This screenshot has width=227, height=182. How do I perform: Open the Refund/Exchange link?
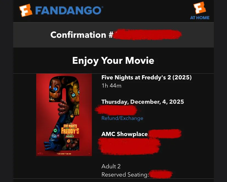pyautogui.click(x=122, y=118)
